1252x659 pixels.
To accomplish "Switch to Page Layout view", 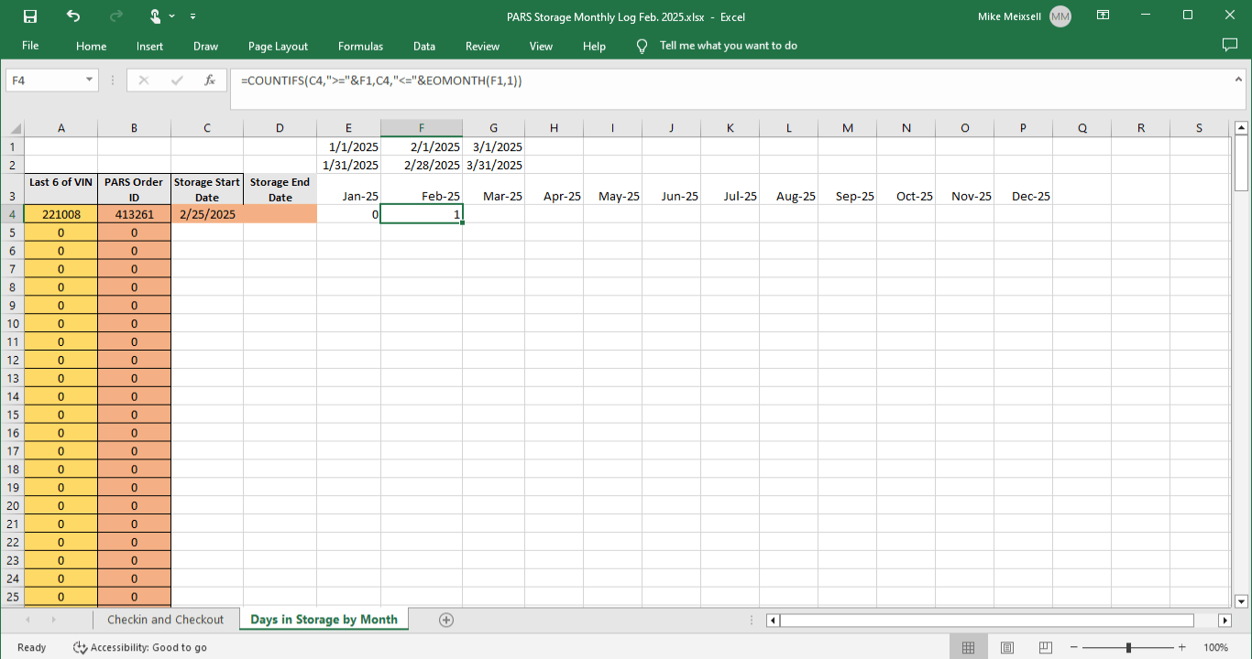I will tap(1007, 648).
